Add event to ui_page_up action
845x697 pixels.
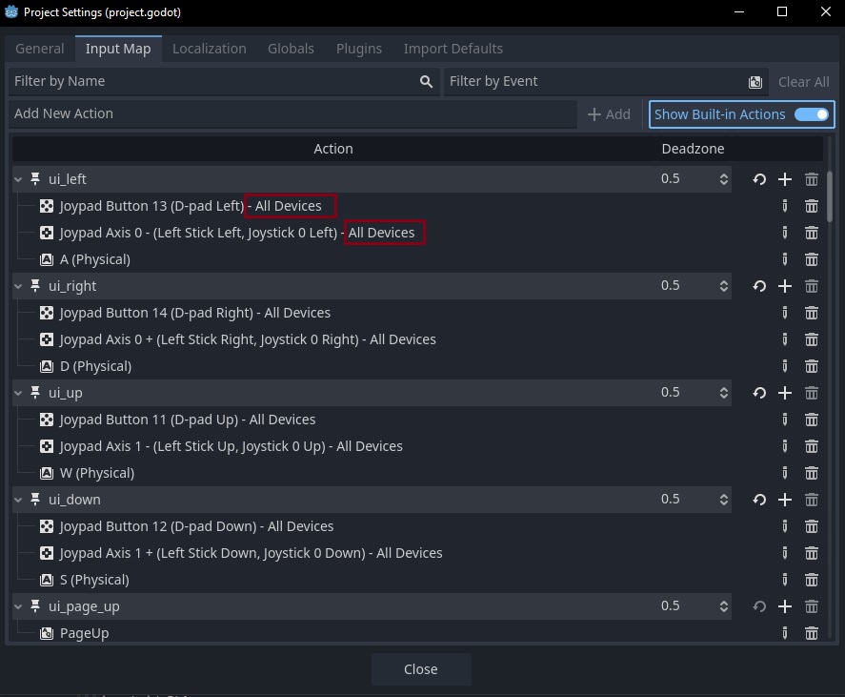point(785,606)
